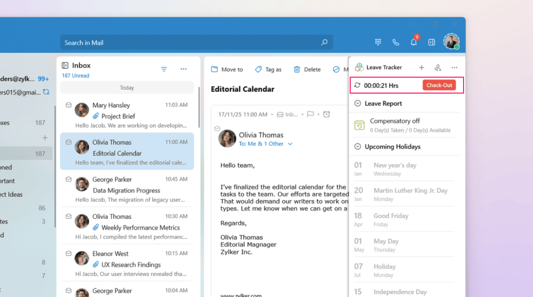This screenshot has height=297, width=533.
Task: Toggle the side panel layout icon
Action: (431, 42)
